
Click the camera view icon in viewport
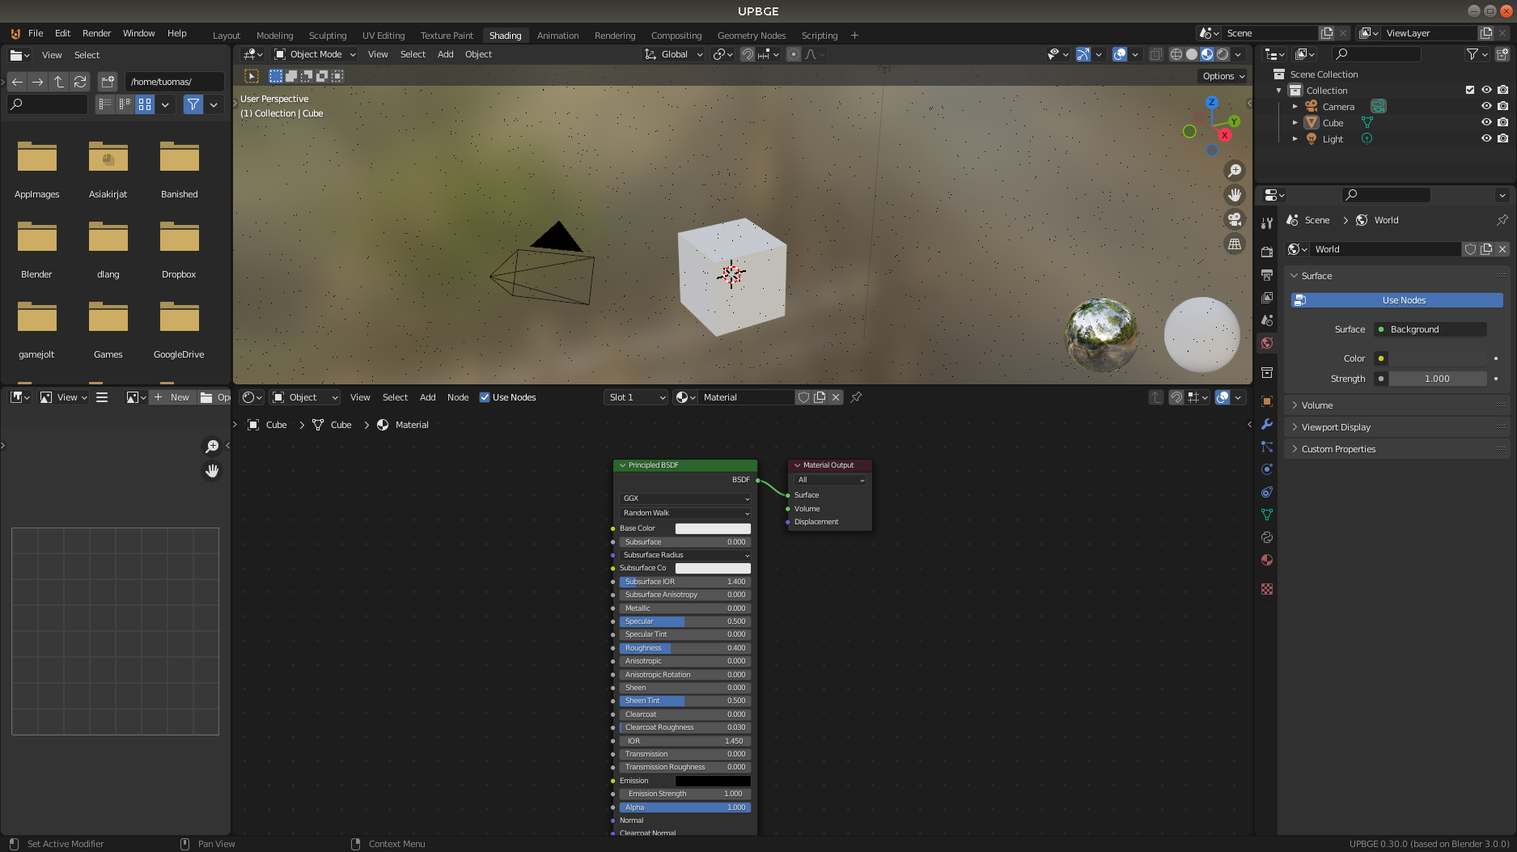(1235, 219)
